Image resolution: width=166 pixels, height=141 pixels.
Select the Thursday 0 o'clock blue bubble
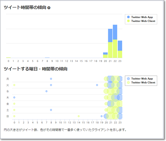coord(14,97)
